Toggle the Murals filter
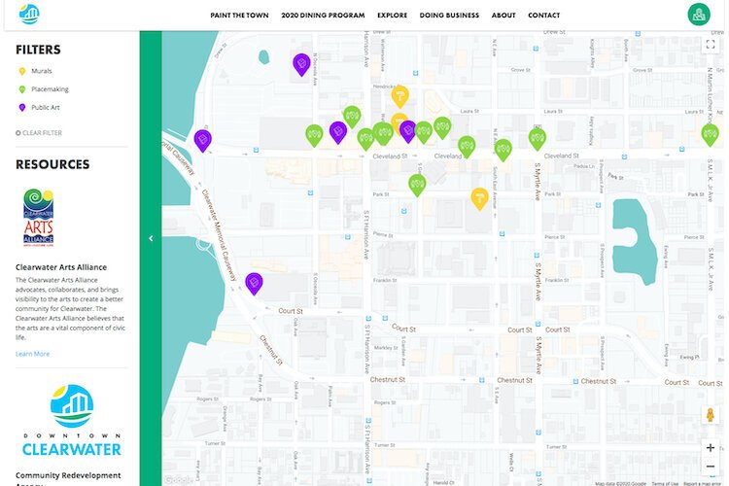The image size is (729, 486). (x=36, y=71)
